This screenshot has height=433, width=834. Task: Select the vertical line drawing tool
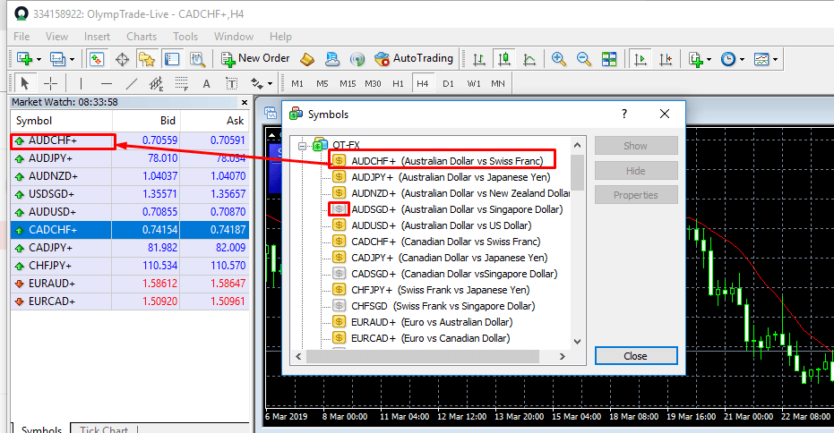click(81, 83)
